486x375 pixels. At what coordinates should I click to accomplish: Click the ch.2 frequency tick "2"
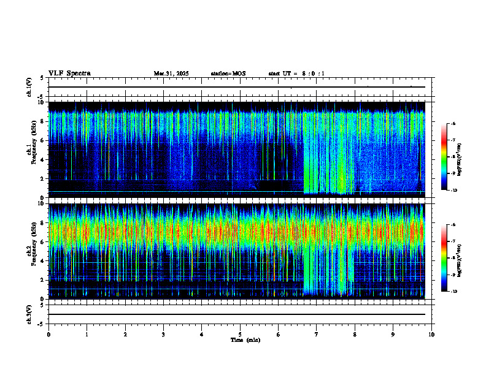(42, 280)
